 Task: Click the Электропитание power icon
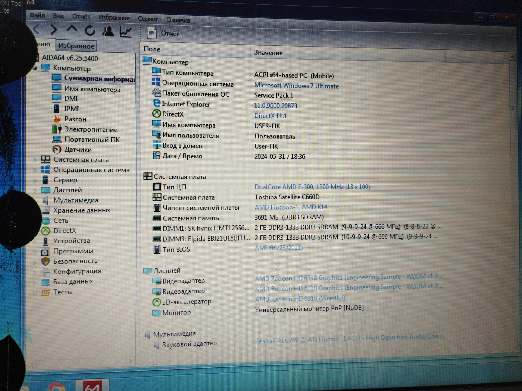(57, 129)
